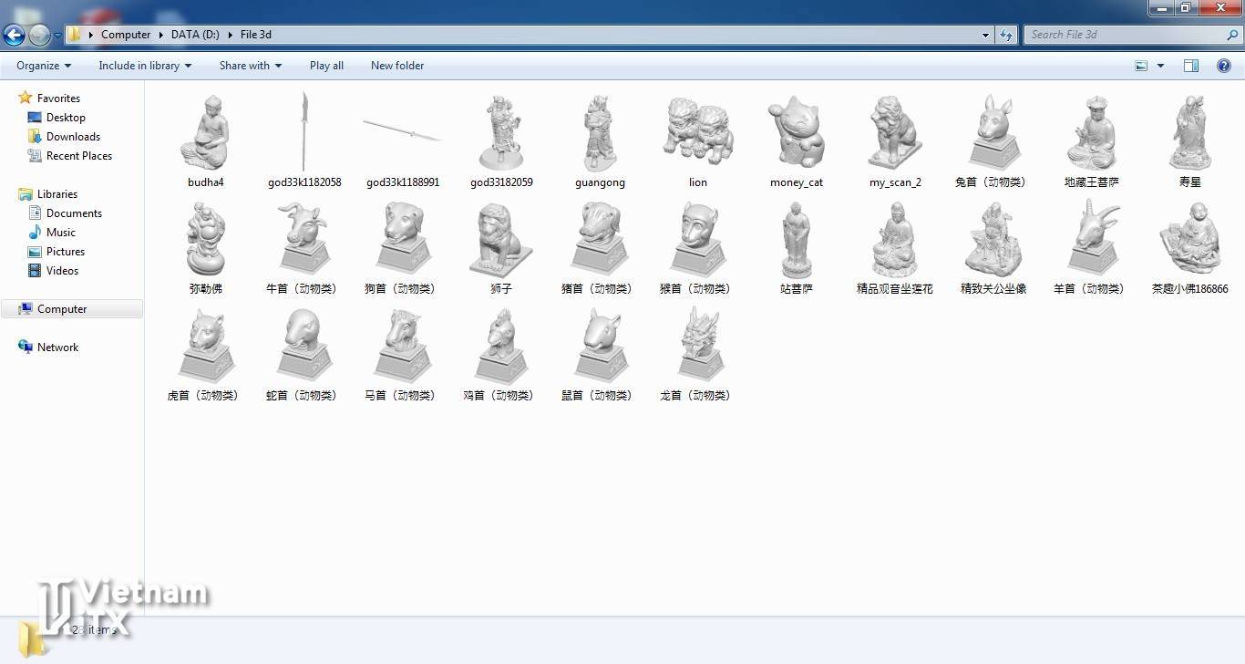1245x664 pixels.
Task: Click the Help question mark icon
Action: [x=1224, y=66]
